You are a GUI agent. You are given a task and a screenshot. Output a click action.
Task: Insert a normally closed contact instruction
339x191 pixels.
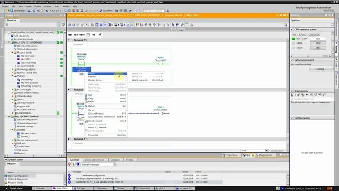[76, 34]
